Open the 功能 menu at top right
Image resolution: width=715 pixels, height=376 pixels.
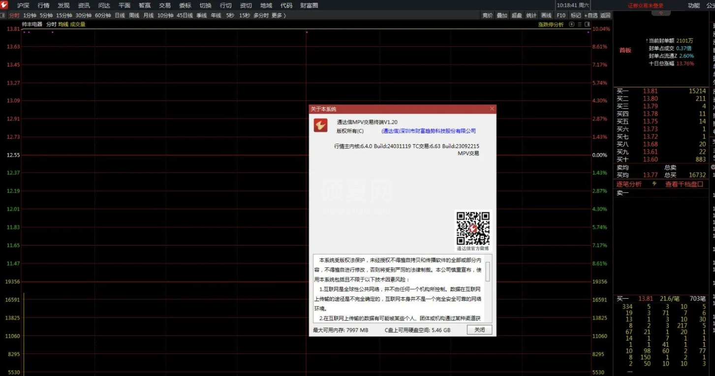[x=694, y=5]
